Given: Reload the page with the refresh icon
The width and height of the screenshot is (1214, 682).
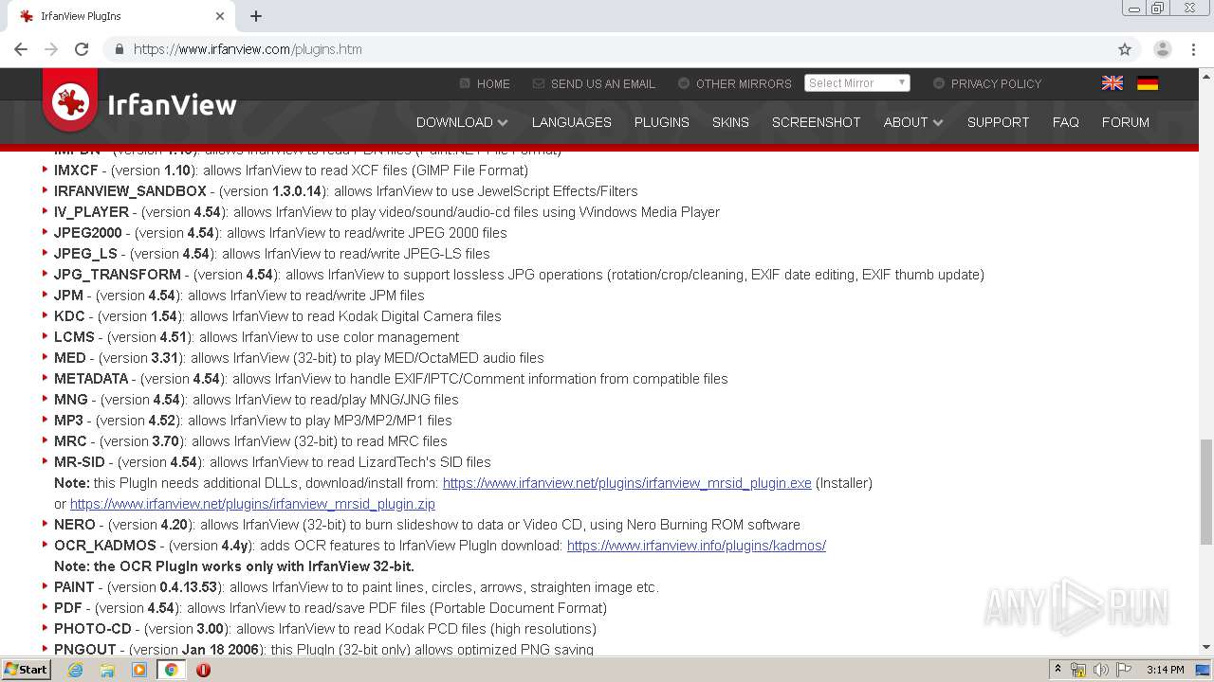Looking at the screenshot, I should [82, 49].
